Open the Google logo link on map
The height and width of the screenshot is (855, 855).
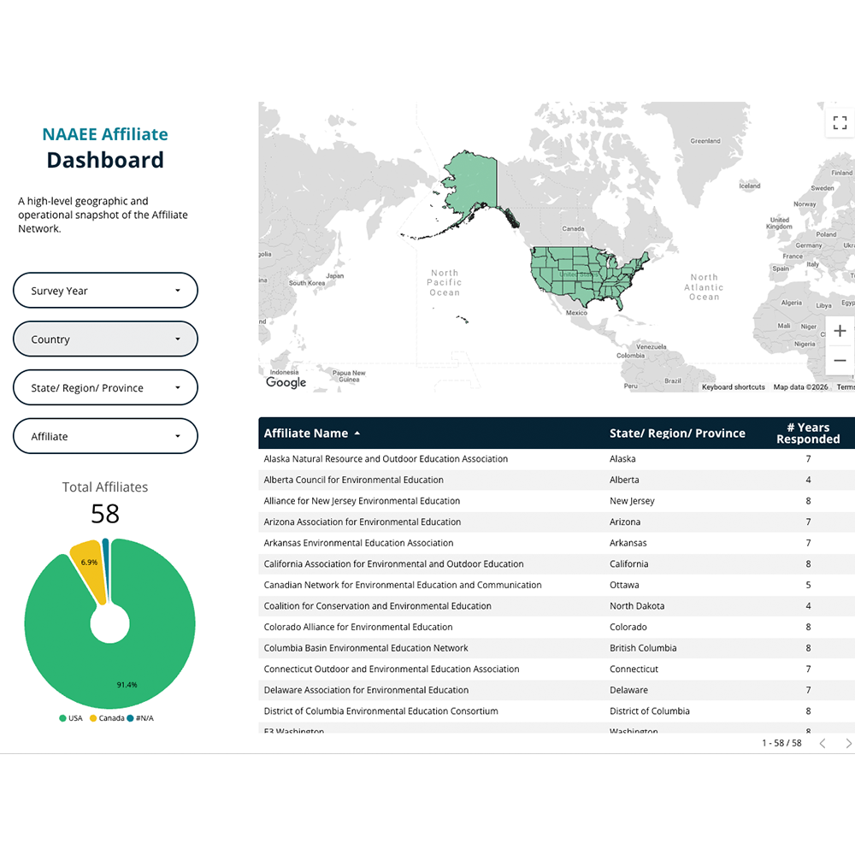[286, 382]
